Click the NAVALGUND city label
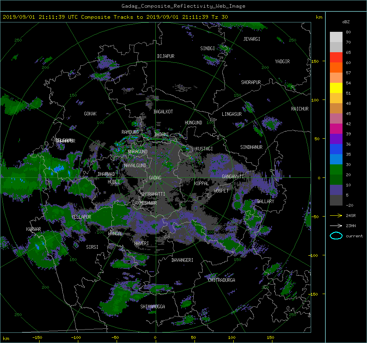 tap(135, 166)
